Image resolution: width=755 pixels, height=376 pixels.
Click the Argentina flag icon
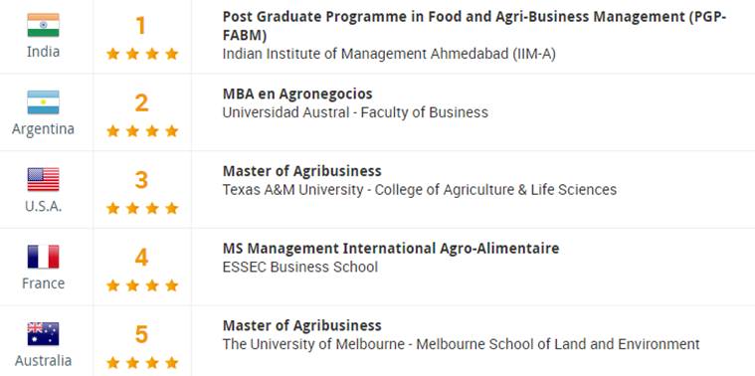point(43,102)
